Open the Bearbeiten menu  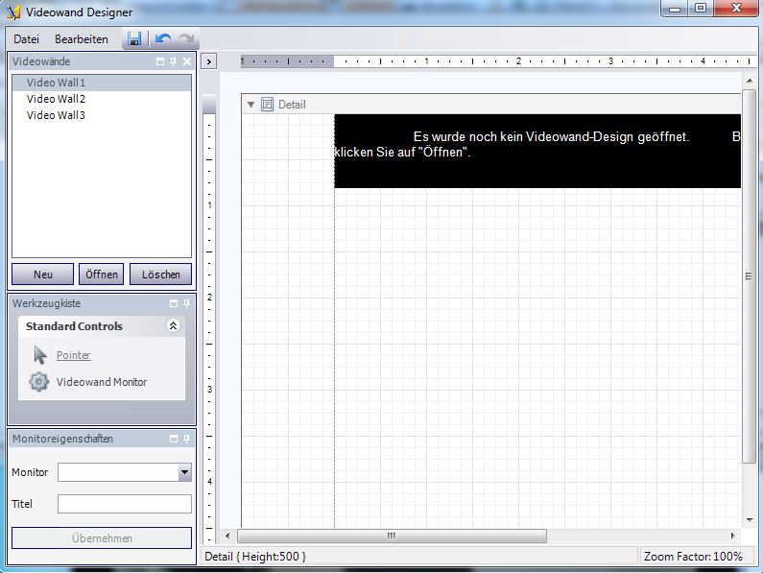[x=82, y=39]
